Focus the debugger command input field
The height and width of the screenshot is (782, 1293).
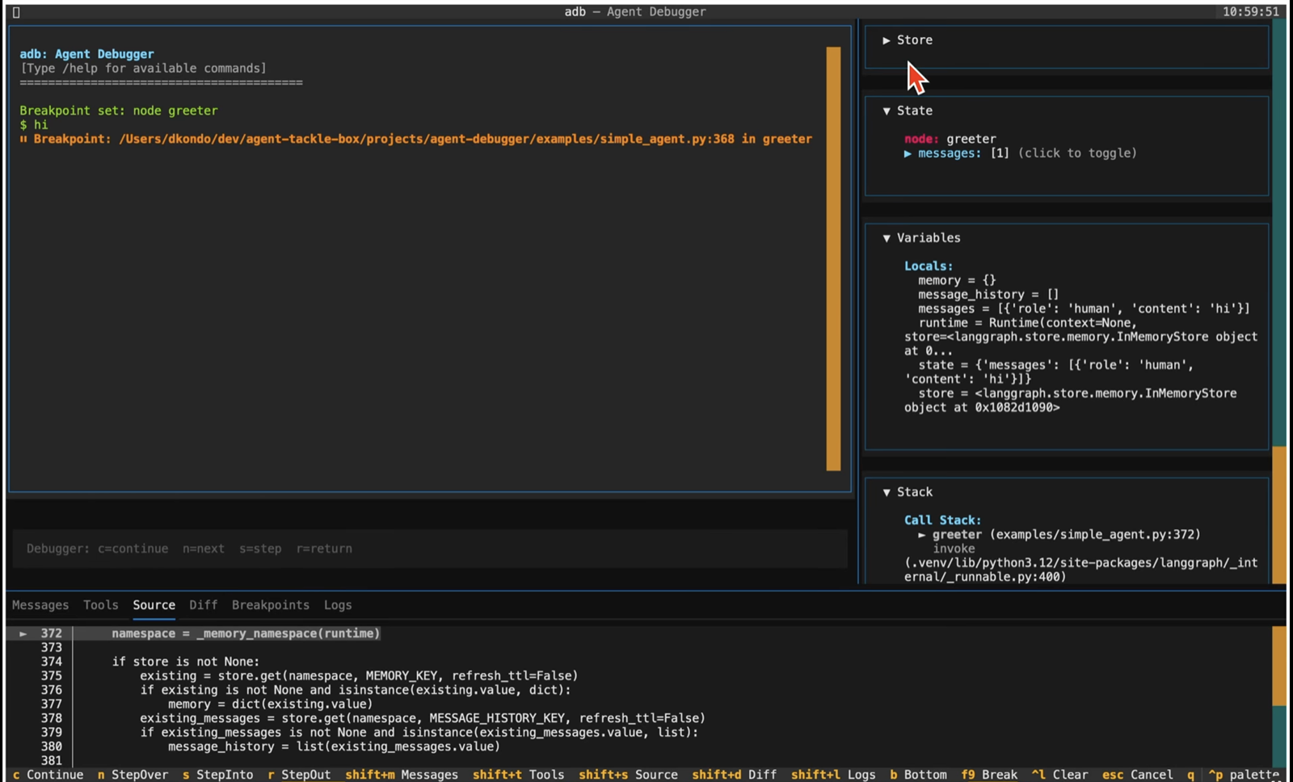click(428, 549)
